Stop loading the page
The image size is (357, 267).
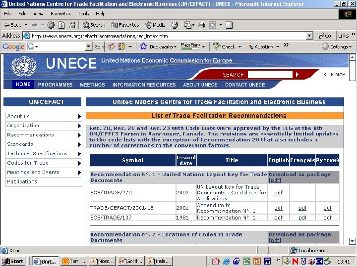pyautogui.click(x=51, y=25)
